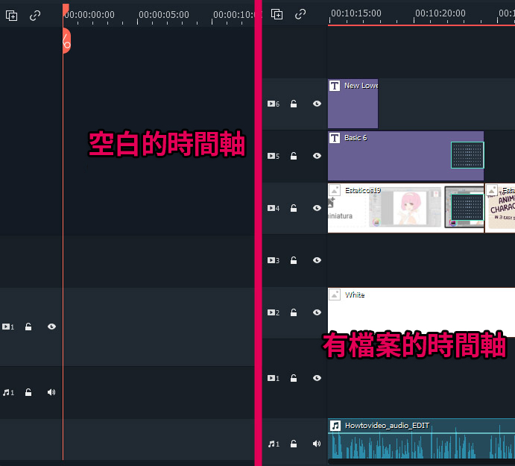Lock video track 1 in the blank timeline
This screenshot has height=466, width=515.
tap(28, 327)
